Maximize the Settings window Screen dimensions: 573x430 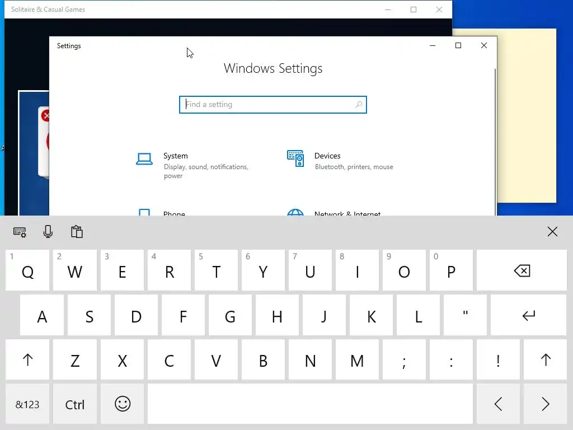coord(458,45)
